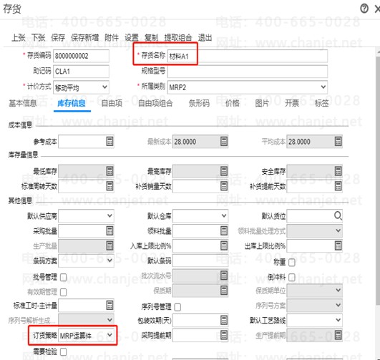Screen dimensions: 380x360
Task: Open calculator icon for 生产提前期
Action: click(338, 335)
